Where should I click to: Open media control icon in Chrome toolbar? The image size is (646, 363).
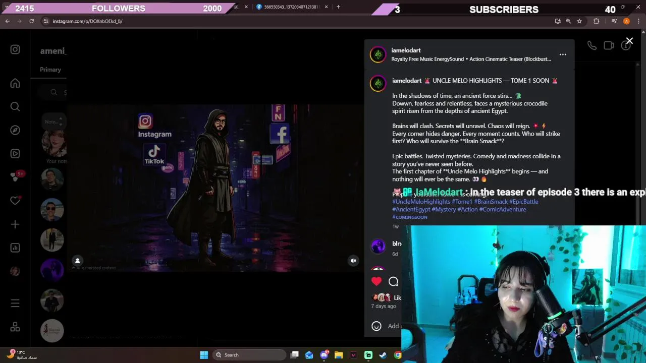(x=614, y=21)
